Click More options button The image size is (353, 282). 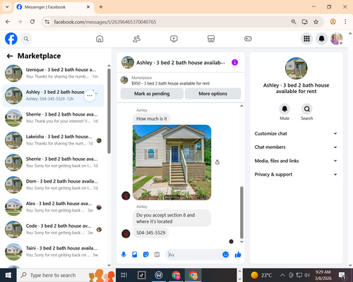tap(213, 94)
